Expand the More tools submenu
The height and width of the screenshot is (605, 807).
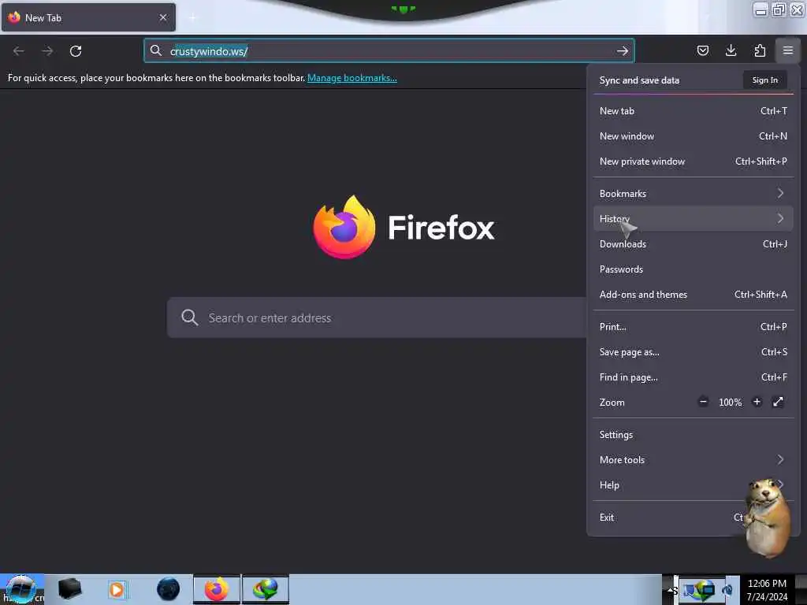[694, 460]
